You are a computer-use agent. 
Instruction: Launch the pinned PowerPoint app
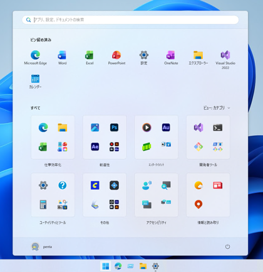116,58
